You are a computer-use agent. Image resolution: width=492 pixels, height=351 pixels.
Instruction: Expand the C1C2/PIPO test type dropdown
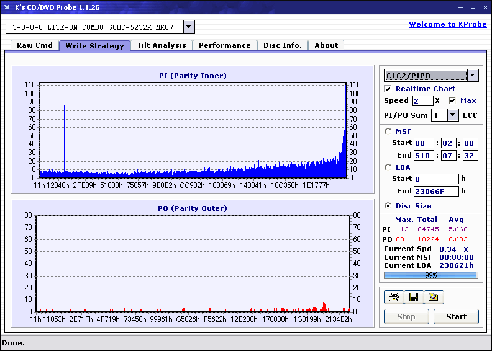coord(472,76)
